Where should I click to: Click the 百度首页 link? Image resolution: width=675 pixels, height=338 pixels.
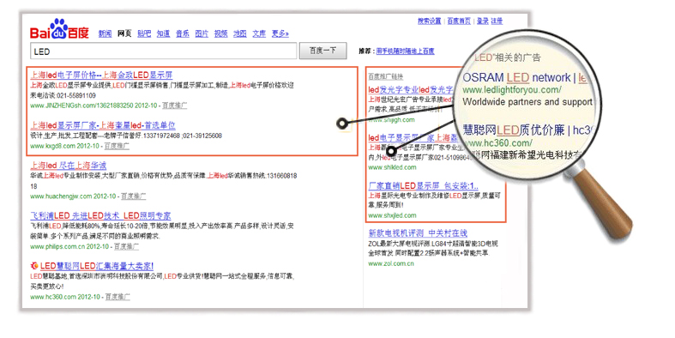(459, 21)
